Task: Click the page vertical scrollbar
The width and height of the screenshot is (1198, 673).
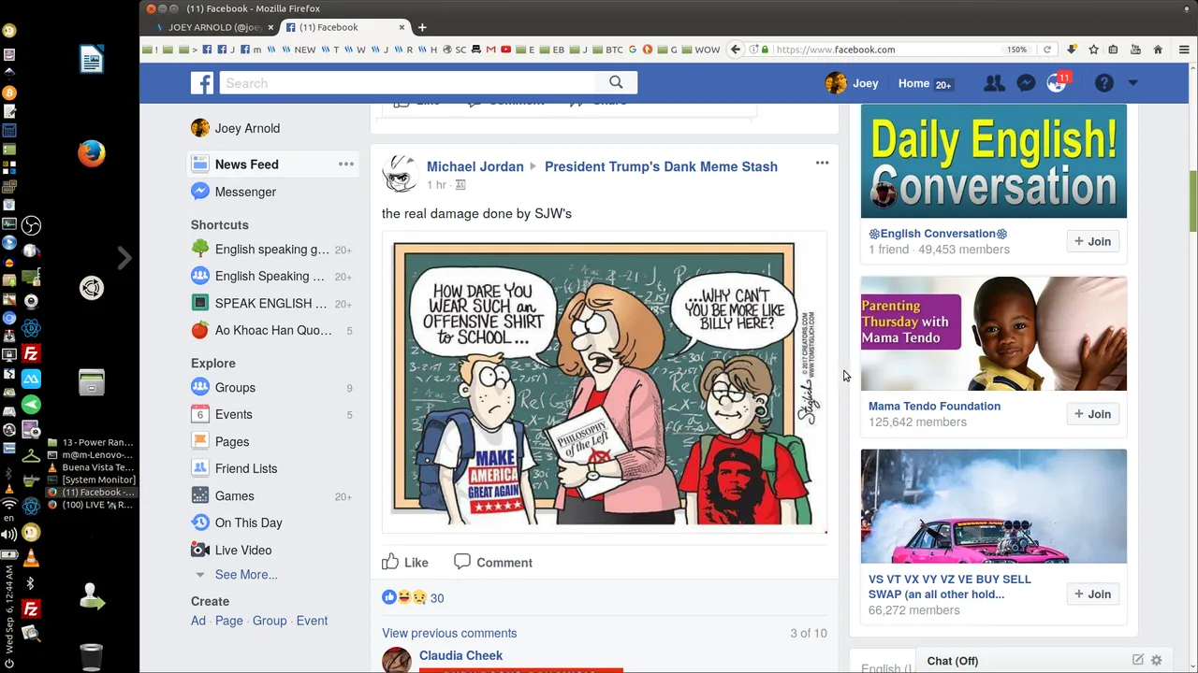Action: 1192,201
